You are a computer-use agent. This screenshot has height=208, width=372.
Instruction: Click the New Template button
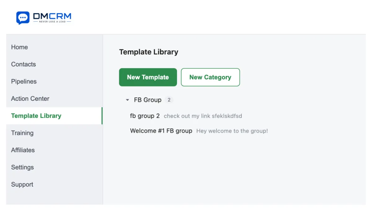[x=148, y=77]
